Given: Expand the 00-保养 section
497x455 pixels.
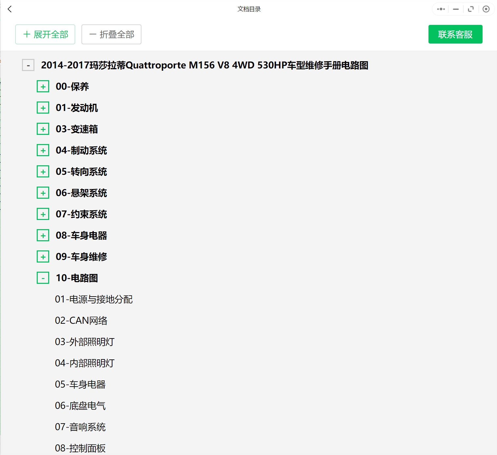Looking at the screenshot, I should pyautogui.click(x=43, y=86).
